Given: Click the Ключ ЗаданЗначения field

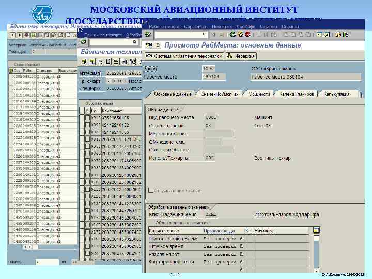Looking at the screenshot, I should tap(211, 214).
